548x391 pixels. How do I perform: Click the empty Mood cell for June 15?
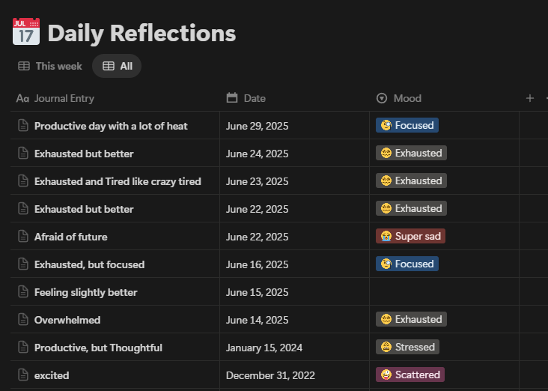pos(444,292)
